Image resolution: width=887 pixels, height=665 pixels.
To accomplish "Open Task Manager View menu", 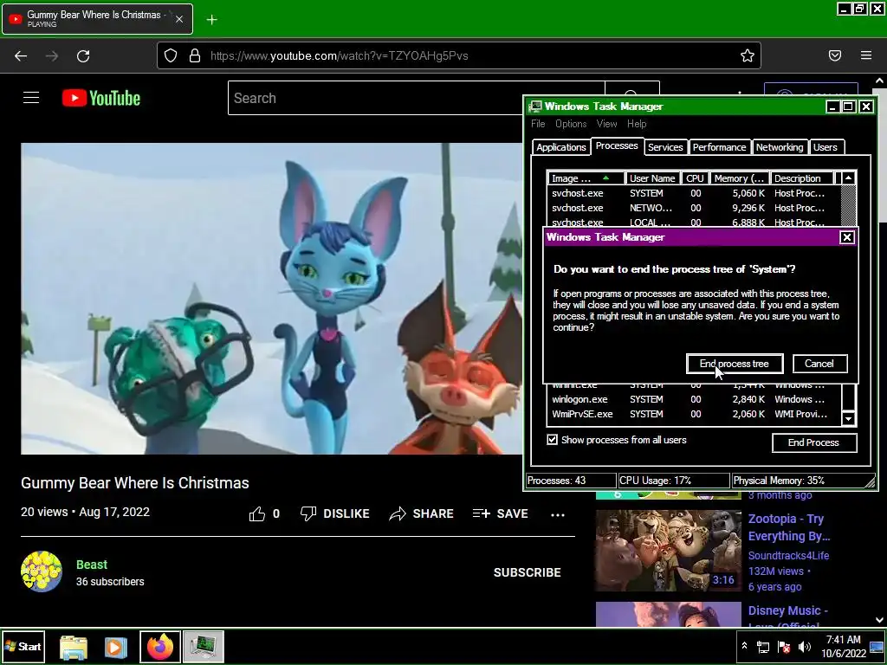I will tap(606, 124).
